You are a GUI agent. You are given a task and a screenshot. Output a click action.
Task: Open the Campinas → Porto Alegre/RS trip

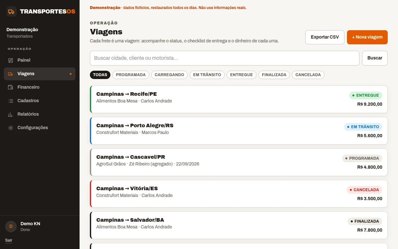(x=239, y=131)
